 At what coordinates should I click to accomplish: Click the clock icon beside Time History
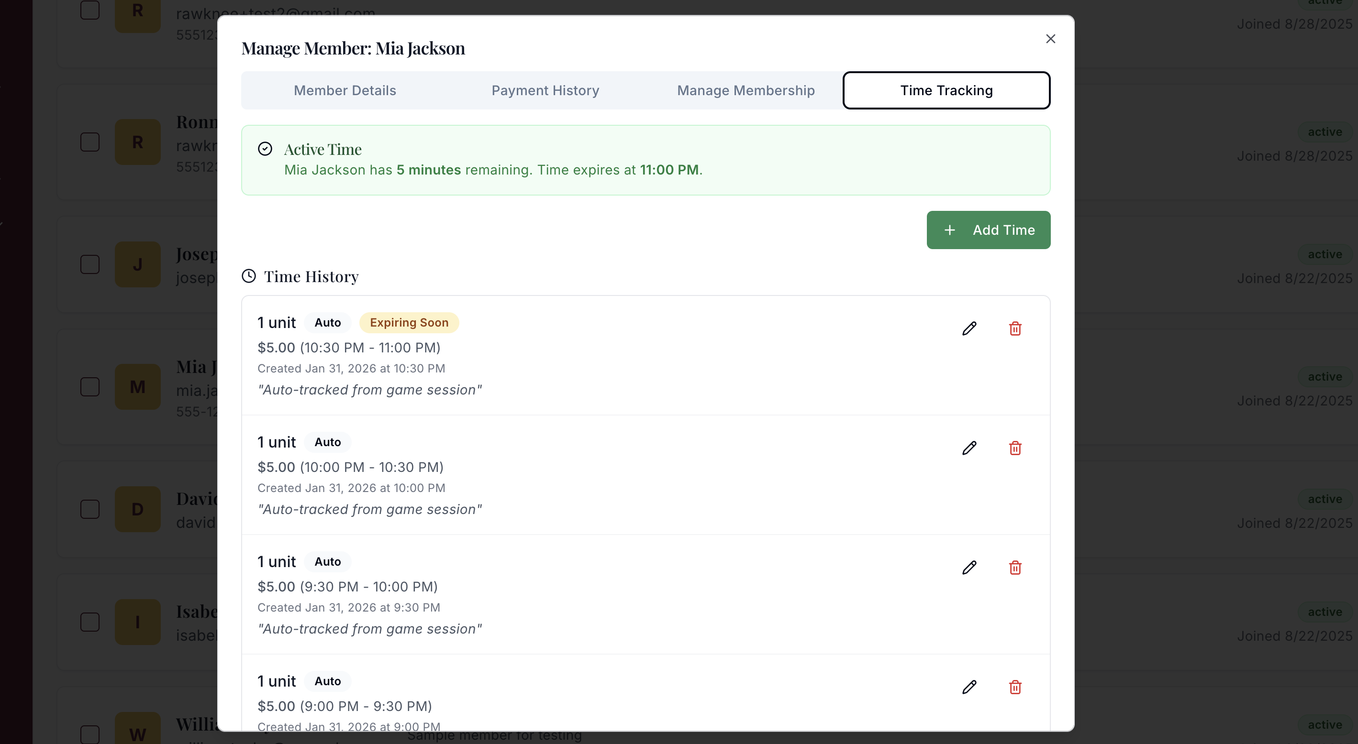(x=249, y=276)
